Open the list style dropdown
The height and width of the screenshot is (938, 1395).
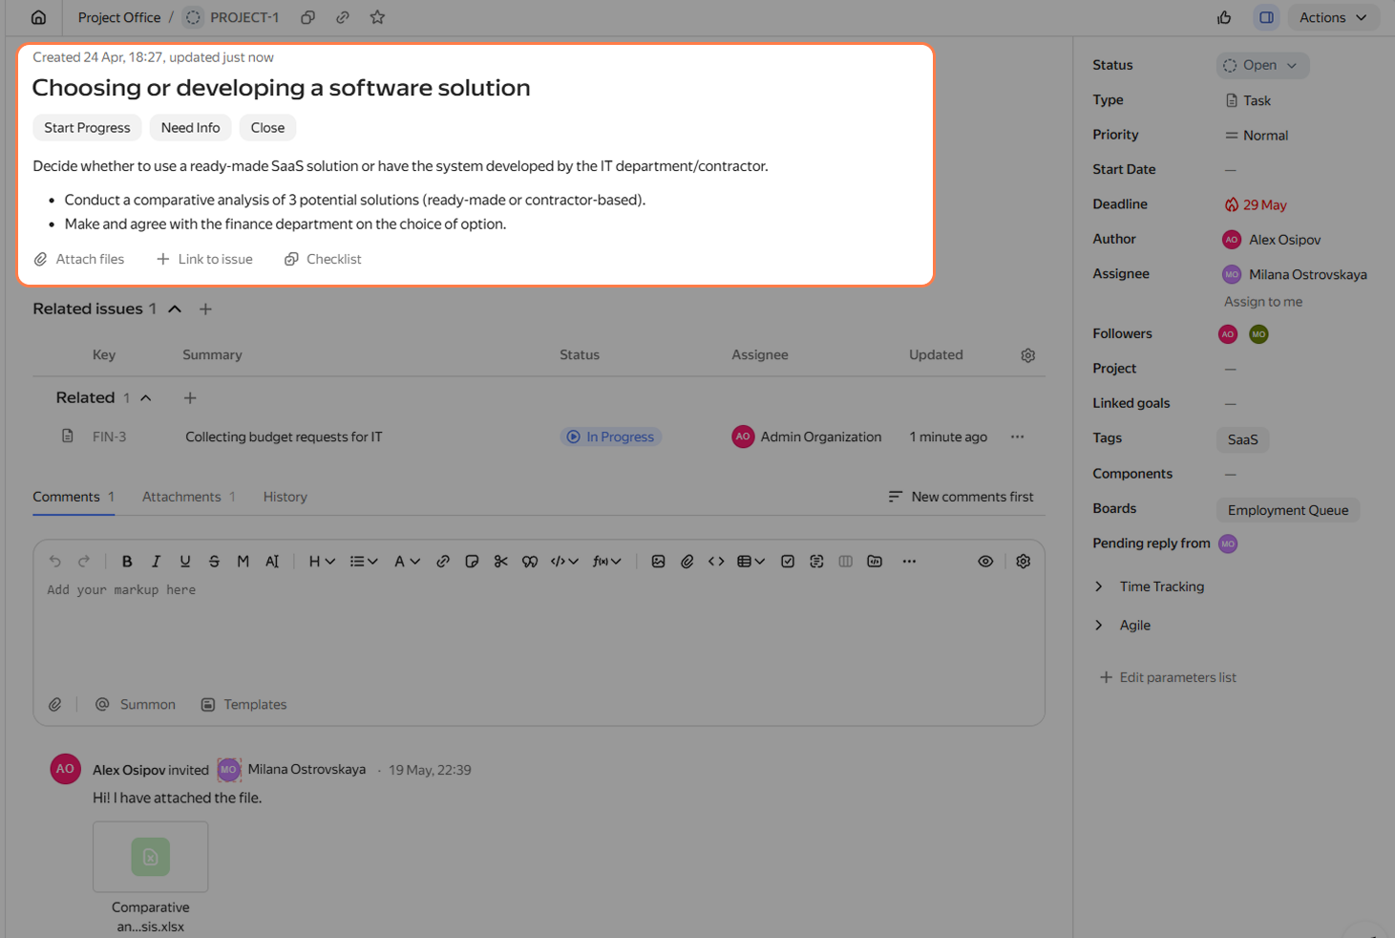pos(364,562)
